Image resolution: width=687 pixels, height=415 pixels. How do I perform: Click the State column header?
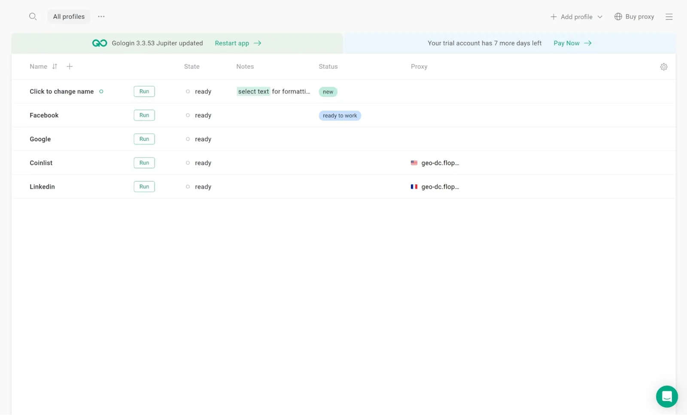click(x=192, y=67)
